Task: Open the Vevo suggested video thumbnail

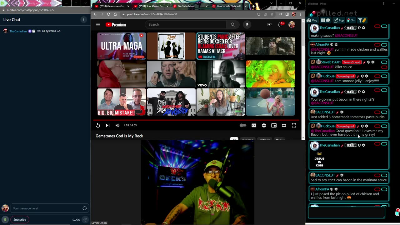Action: tap(221, 74)
